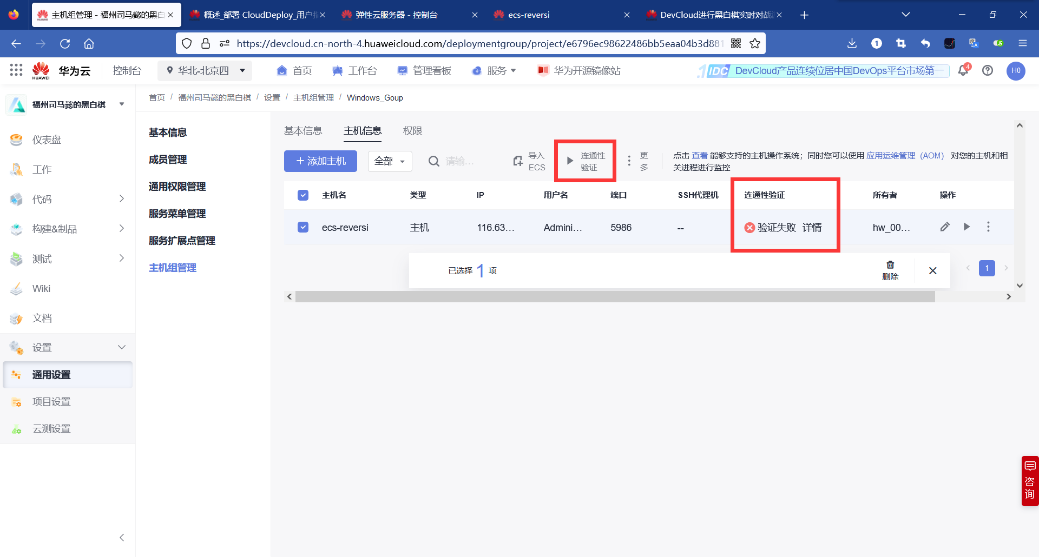Delete selected host via 删除 trash icon
Viewport: 1039px width, 557px height.
click(x=891, y=270)
